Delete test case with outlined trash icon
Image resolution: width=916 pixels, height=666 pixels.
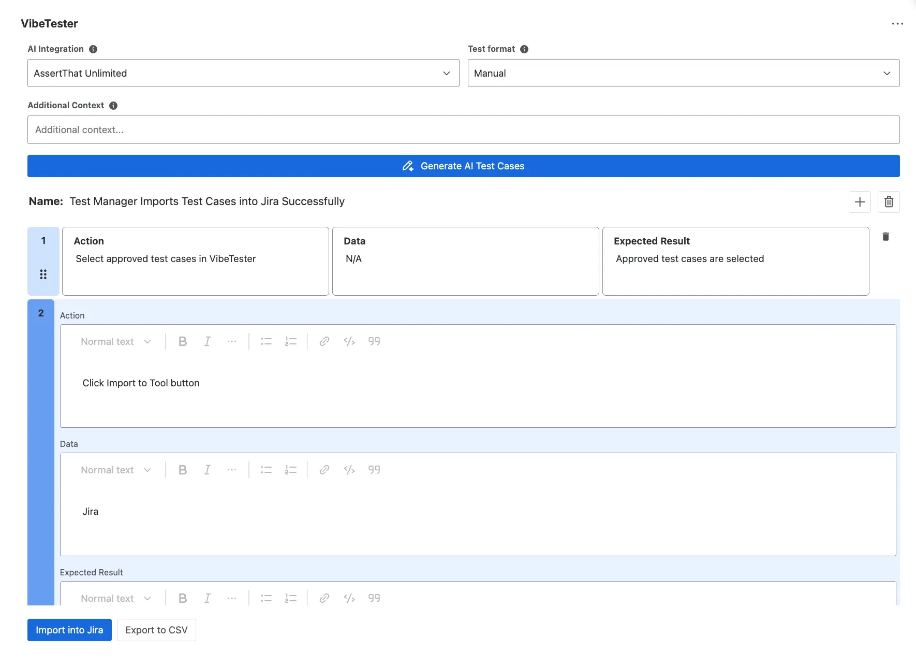point(889,202)
